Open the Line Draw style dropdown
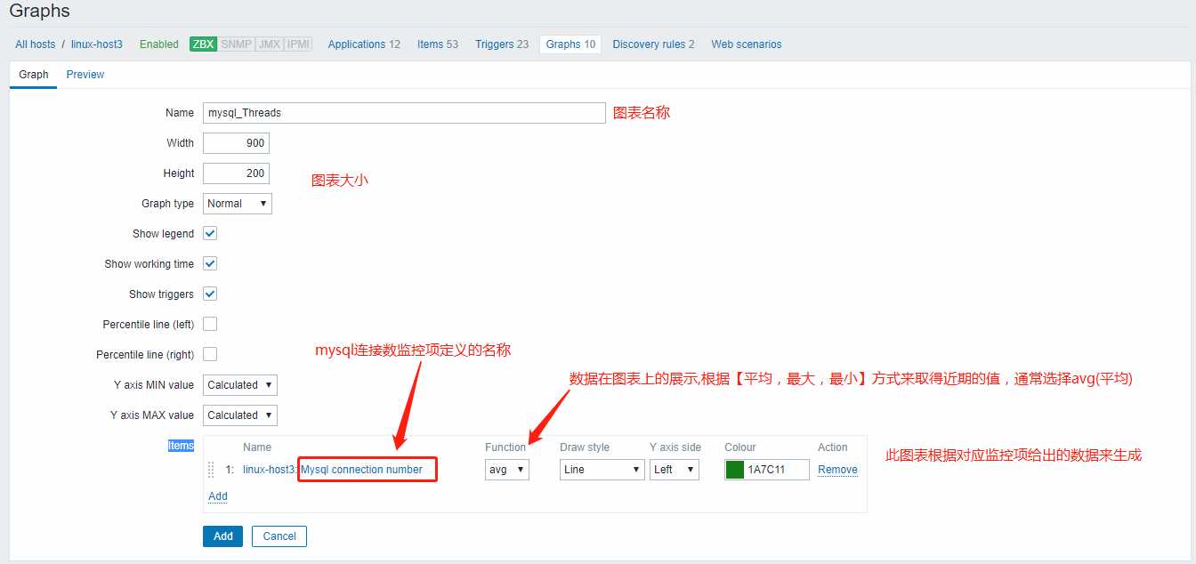This screenshot has height=564, width=1196. click(602, 470)
